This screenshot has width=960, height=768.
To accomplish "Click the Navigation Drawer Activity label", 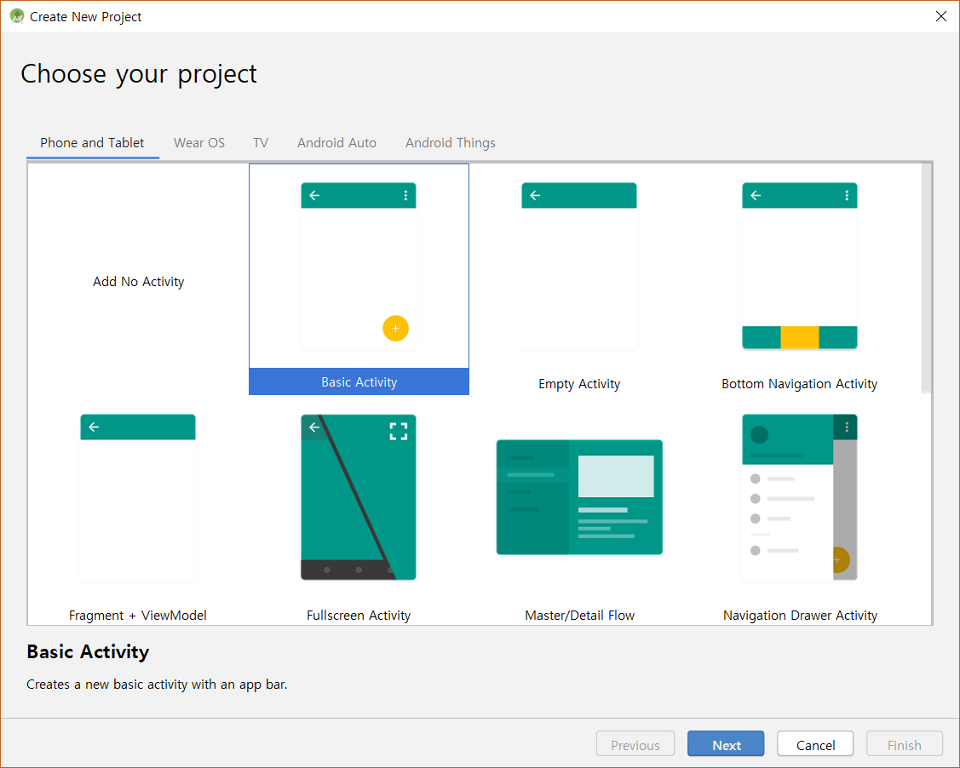I will (x=800, y=616).
